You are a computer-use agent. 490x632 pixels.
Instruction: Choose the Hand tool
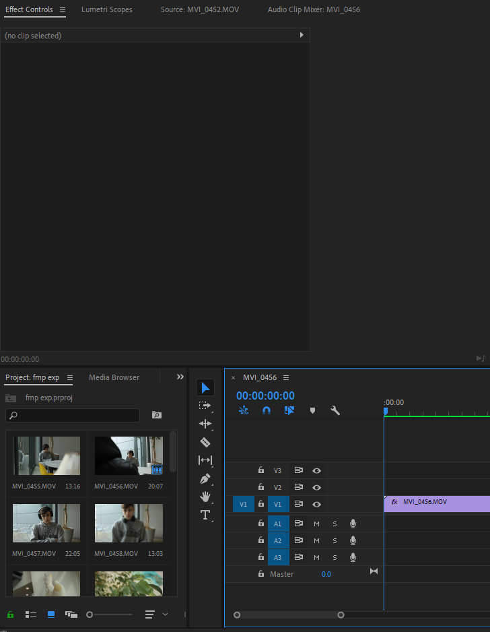pos(205,497)
